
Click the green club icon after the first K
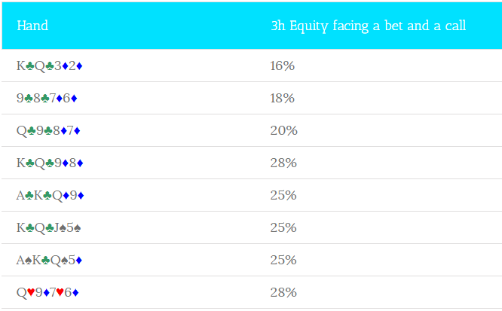tap(30, 66)
